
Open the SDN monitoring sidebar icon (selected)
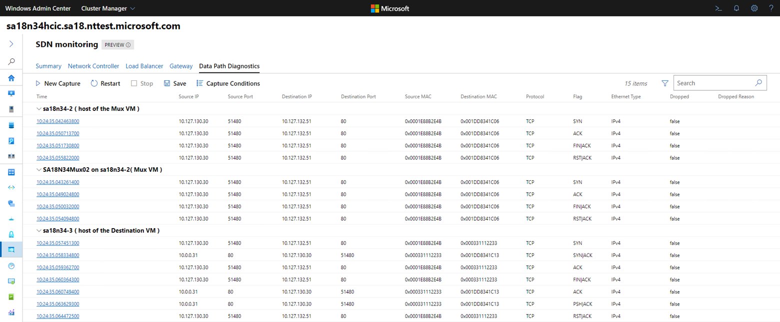[11, 250]
